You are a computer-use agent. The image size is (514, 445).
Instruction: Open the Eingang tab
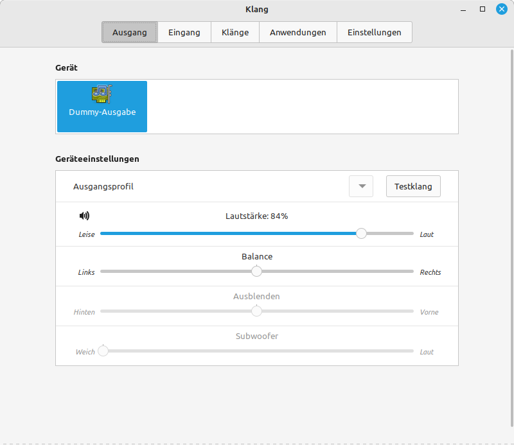pos(184,33)
